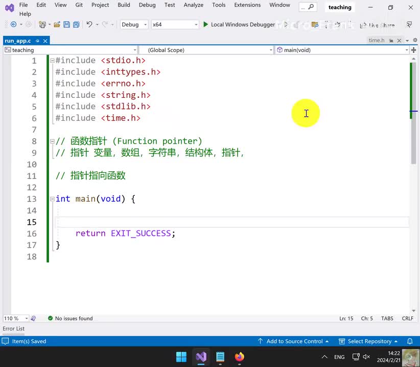Undo the last edit with the Undo icon

pos(89,24)
